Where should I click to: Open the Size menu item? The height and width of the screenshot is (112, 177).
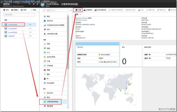click(x=55, y=52)
